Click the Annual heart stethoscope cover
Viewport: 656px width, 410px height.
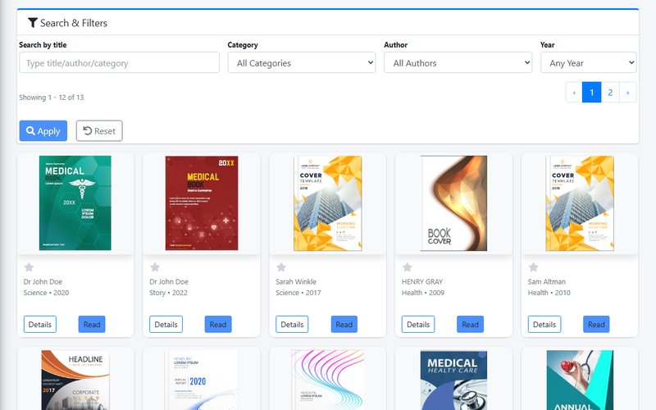[580, 380]
